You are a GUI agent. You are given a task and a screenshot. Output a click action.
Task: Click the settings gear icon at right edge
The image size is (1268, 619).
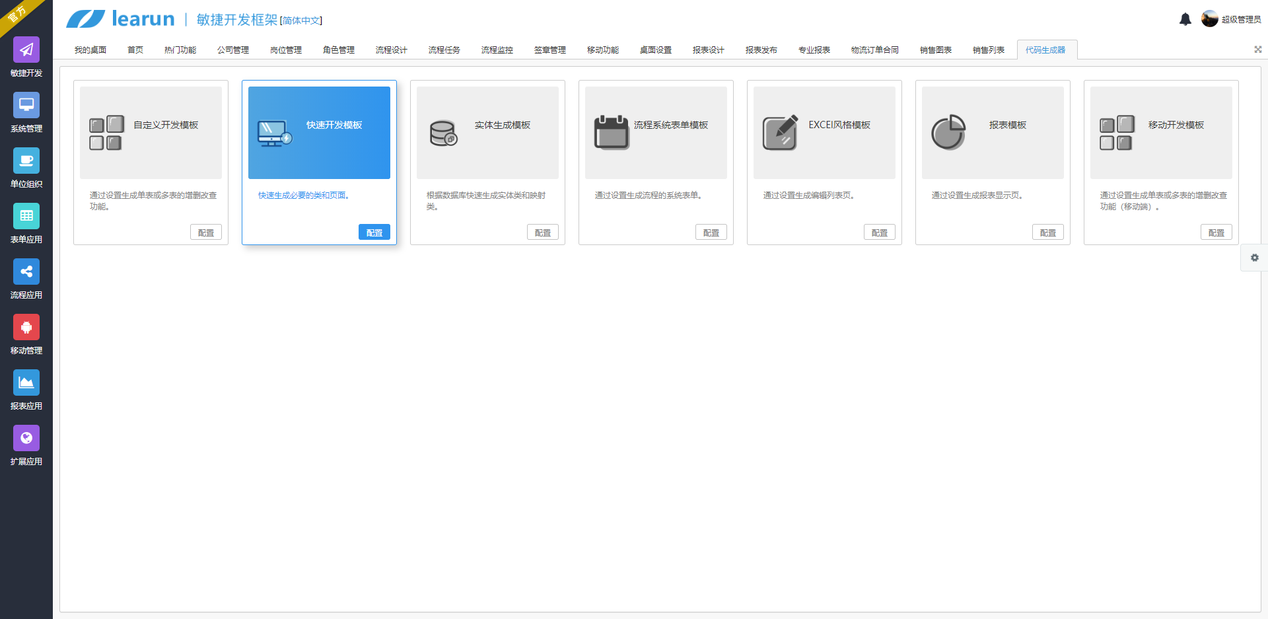point(1255,258)
